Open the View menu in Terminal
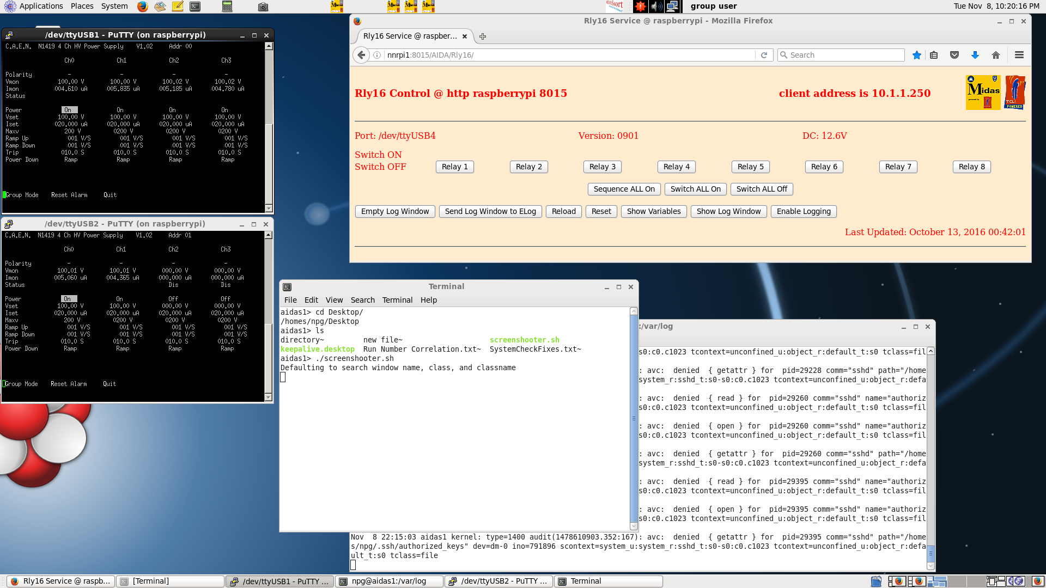 coord(335,300)
